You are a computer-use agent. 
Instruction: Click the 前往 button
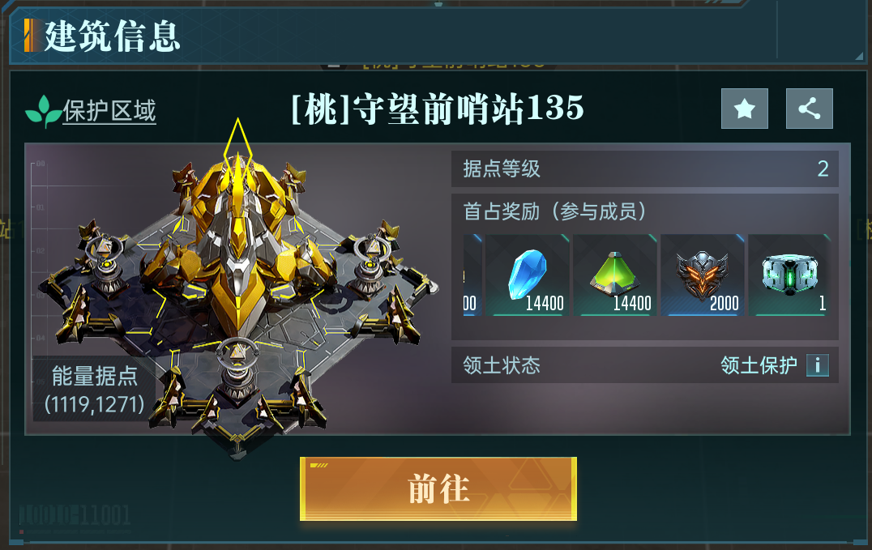click(438, 488)
